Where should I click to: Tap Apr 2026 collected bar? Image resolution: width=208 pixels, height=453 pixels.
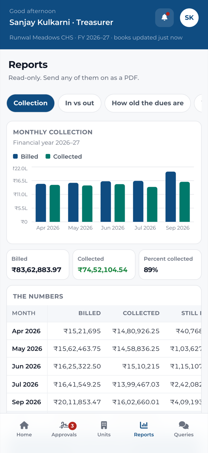pos(55,203)
